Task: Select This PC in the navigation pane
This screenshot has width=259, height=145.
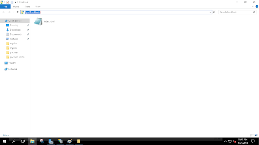Action: coord(12,63)
